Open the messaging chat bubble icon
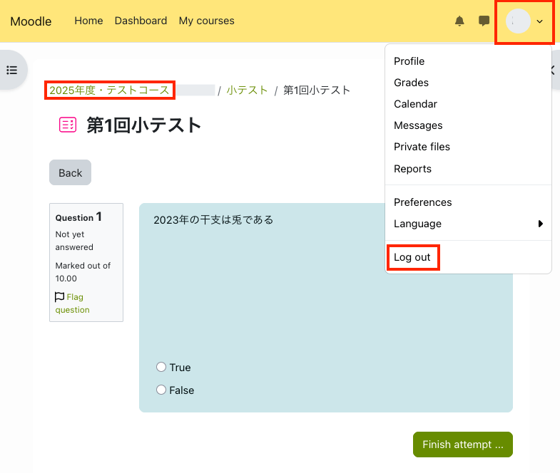 (x=484, y=21)
